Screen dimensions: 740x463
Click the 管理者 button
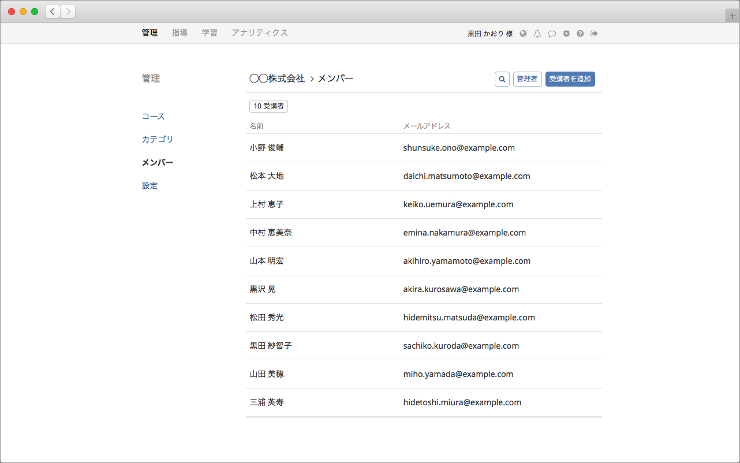pyautogui.click(x=527, y=79)
